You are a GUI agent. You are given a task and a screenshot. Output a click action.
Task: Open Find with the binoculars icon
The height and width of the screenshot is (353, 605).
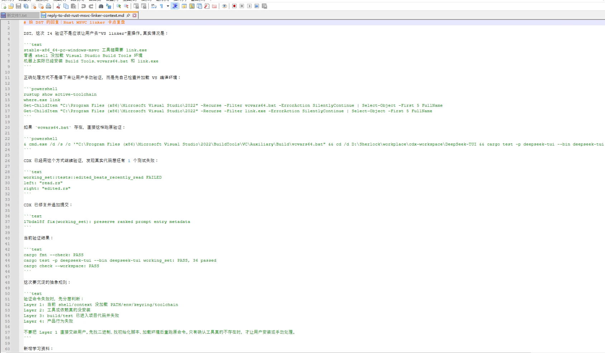(x=101, y=6)
